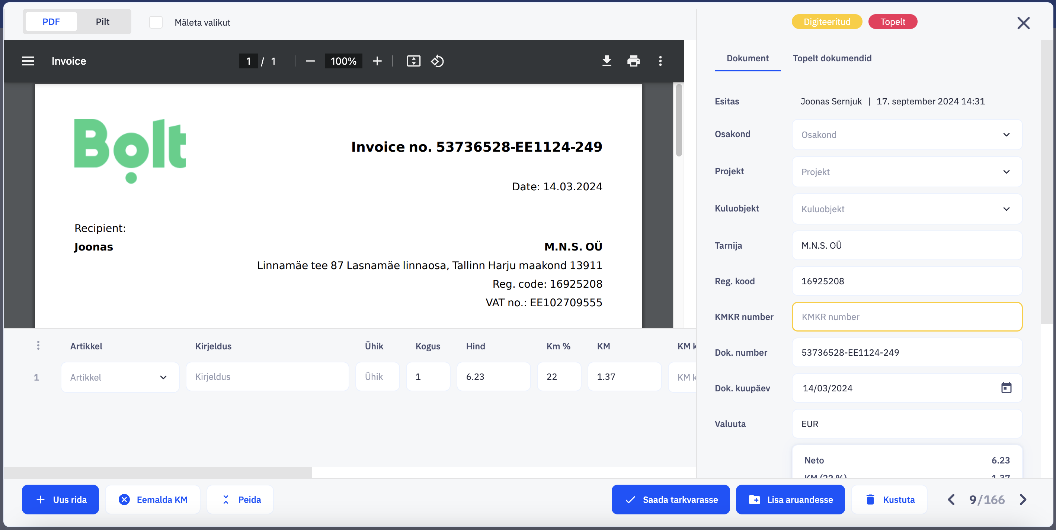This screenshot has height=530, width=1056.
Task: Select the Topelt dokumendid tab
Action: tap(832, 58)
